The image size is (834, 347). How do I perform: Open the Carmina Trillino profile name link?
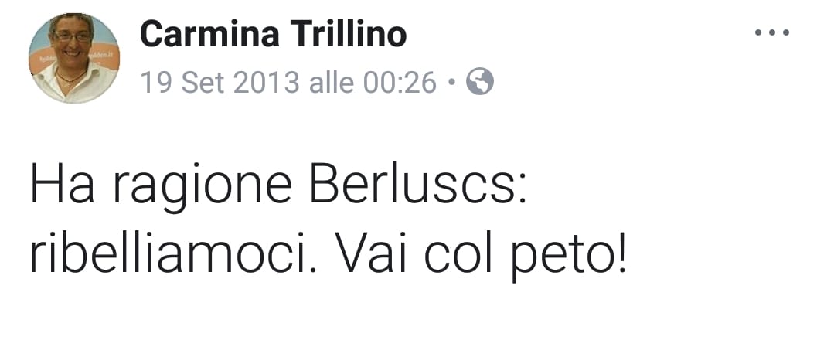pos(273,33)
